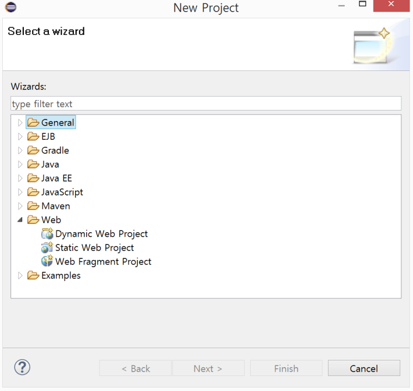Select the Maven tree item label
413x391 pixels.
pyautogui.click(x=56, y=206)
